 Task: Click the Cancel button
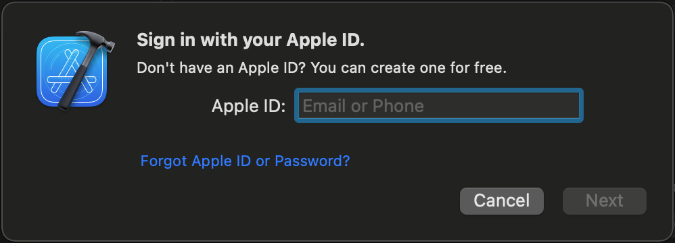click(501, 200)
